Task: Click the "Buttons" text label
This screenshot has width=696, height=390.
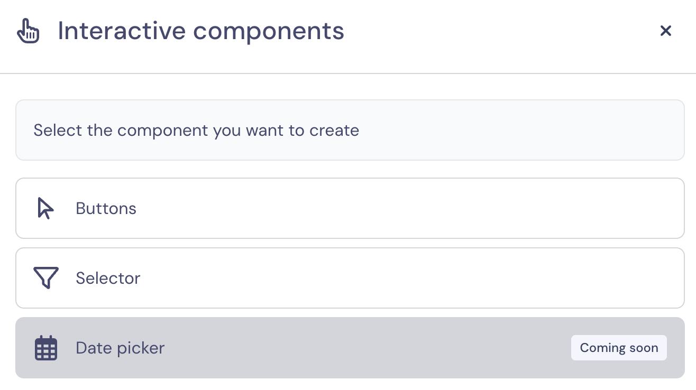Action: pos(106,208)
